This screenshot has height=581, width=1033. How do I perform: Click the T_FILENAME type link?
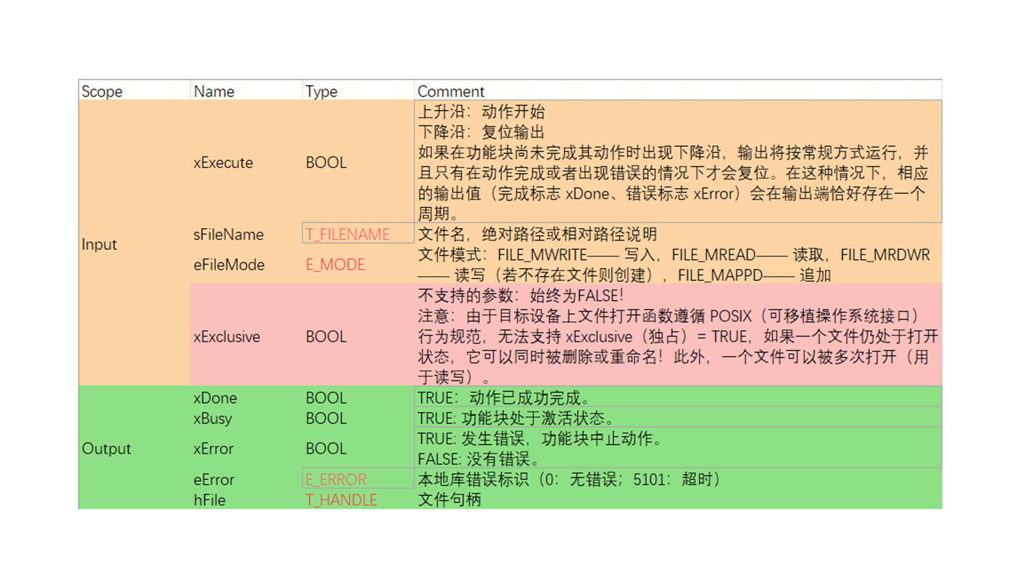348,235
